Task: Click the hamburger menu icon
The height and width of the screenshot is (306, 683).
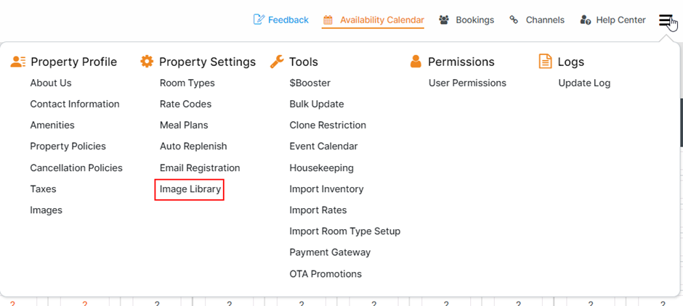Action: coord(666,20)
